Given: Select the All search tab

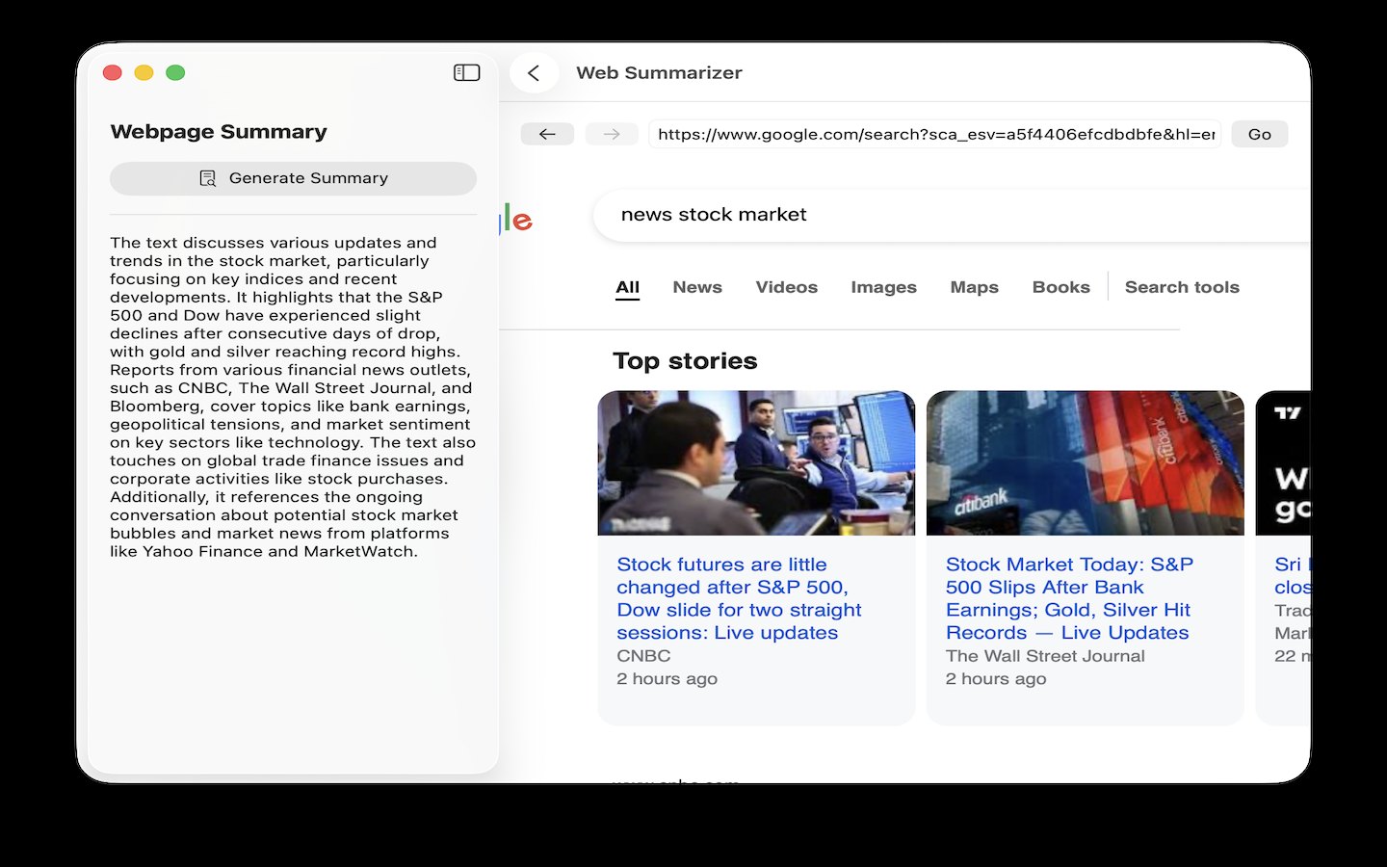Looking at the screenshot, I should coord(628,287).
